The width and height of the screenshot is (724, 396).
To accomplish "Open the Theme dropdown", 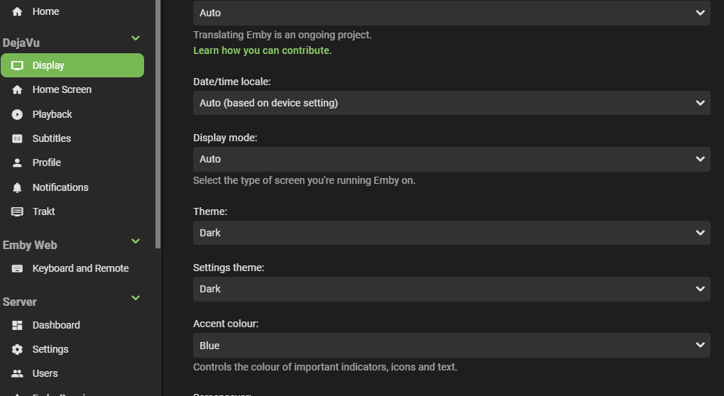I will (451, 233).
